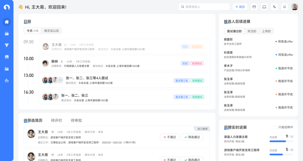Select the 待筛选简历 tab

coord(33,120)
